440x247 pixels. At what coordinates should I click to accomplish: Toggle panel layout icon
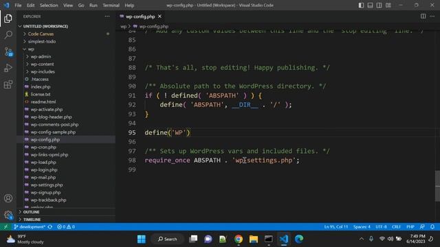370,5
